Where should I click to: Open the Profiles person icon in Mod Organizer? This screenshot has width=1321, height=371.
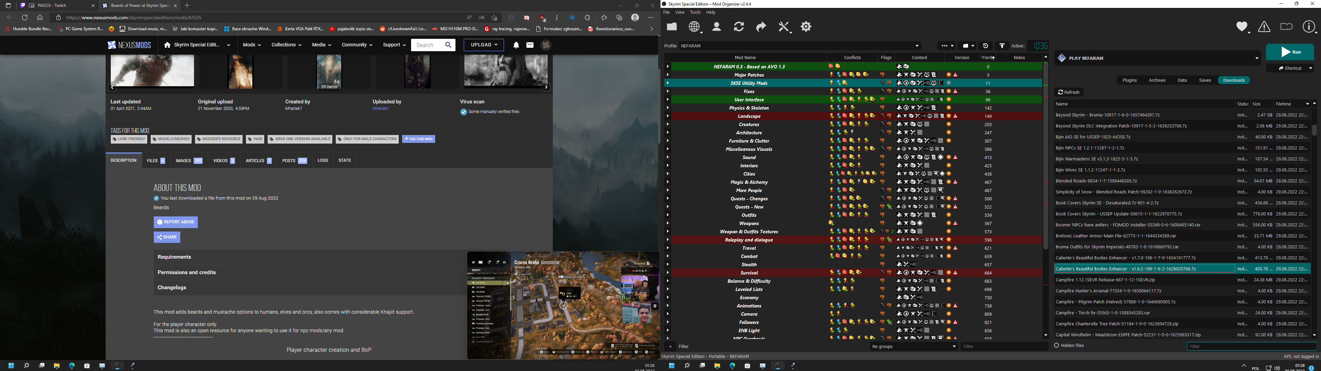pos(716,27)
